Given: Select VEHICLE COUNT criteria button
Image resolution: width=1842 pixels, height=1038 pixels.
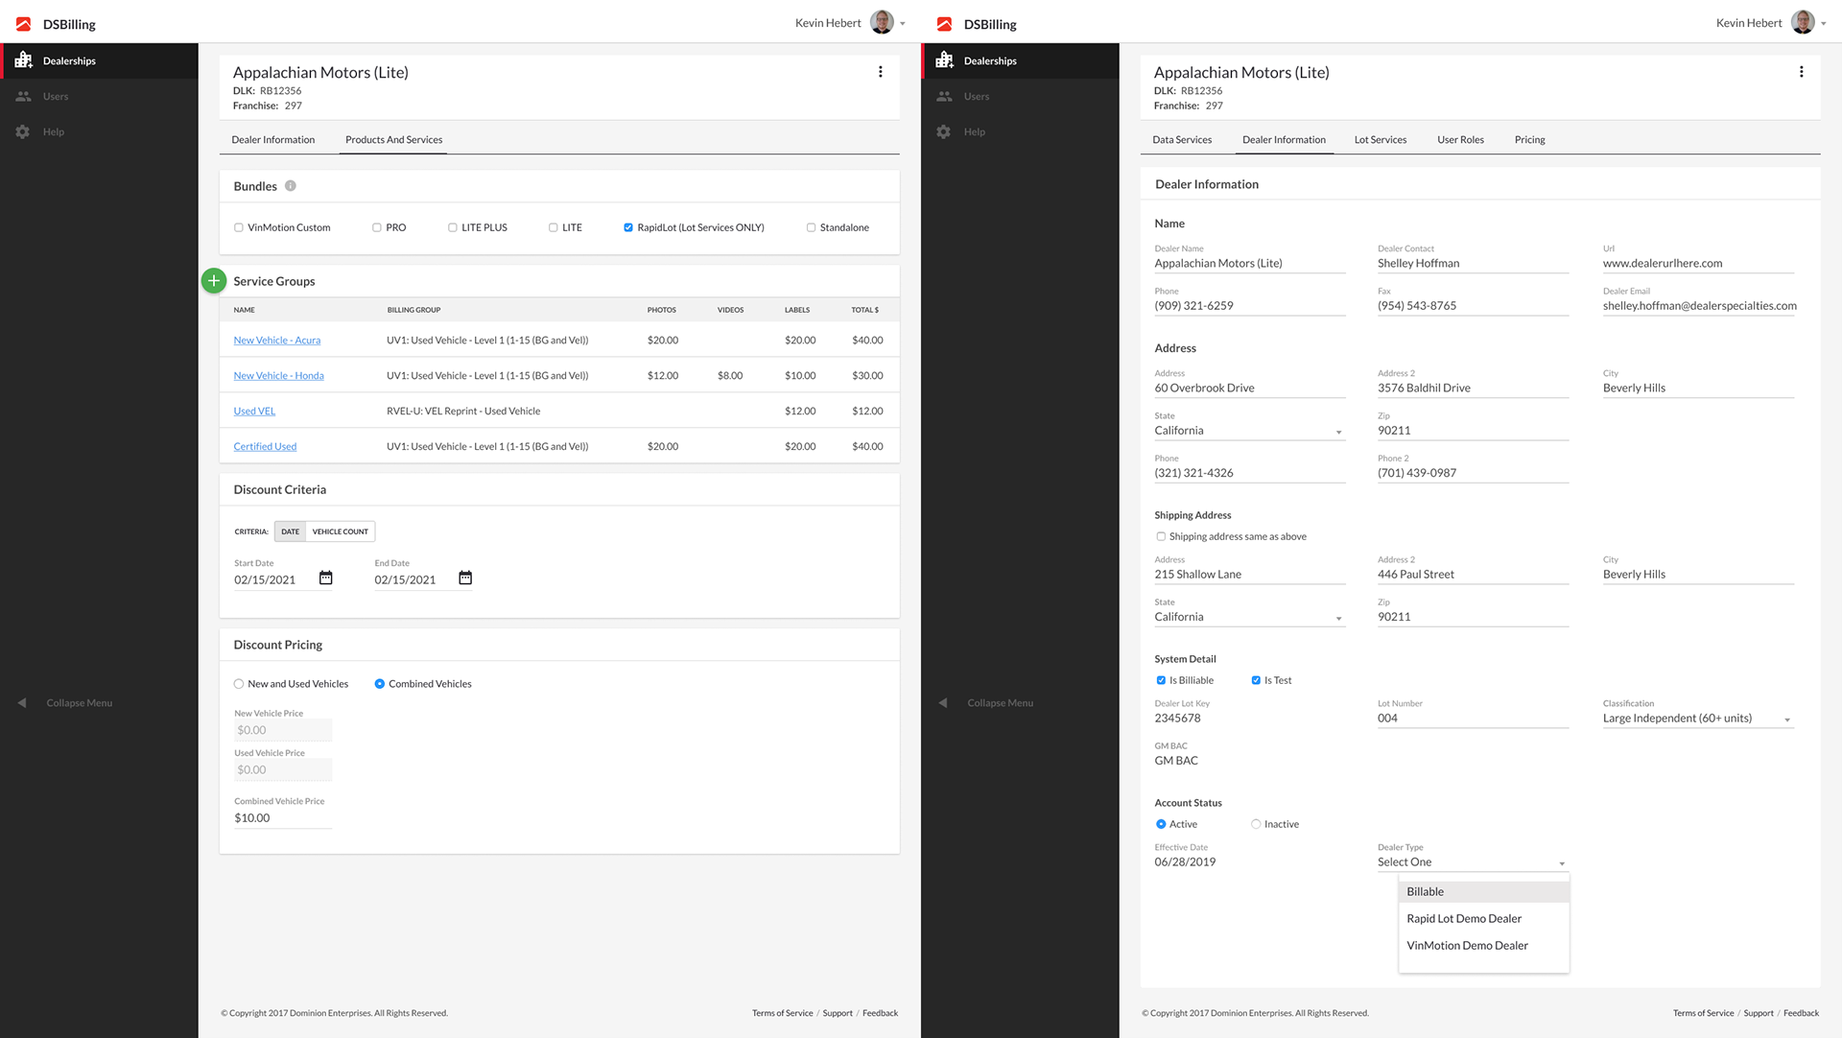Looking at the screenshot, I should pos(340,531).
